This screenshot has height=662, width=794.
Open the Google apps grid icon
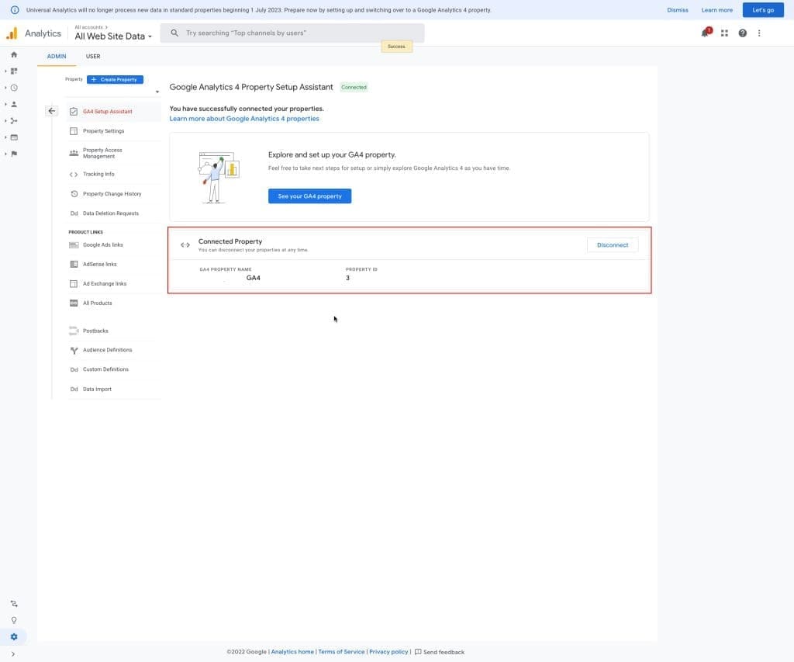click(x=724, y=33)
